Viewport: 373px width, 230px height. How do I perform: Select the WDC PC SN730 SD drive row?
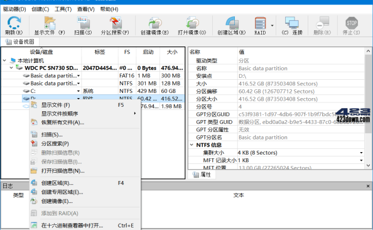(x=93, y=68)
